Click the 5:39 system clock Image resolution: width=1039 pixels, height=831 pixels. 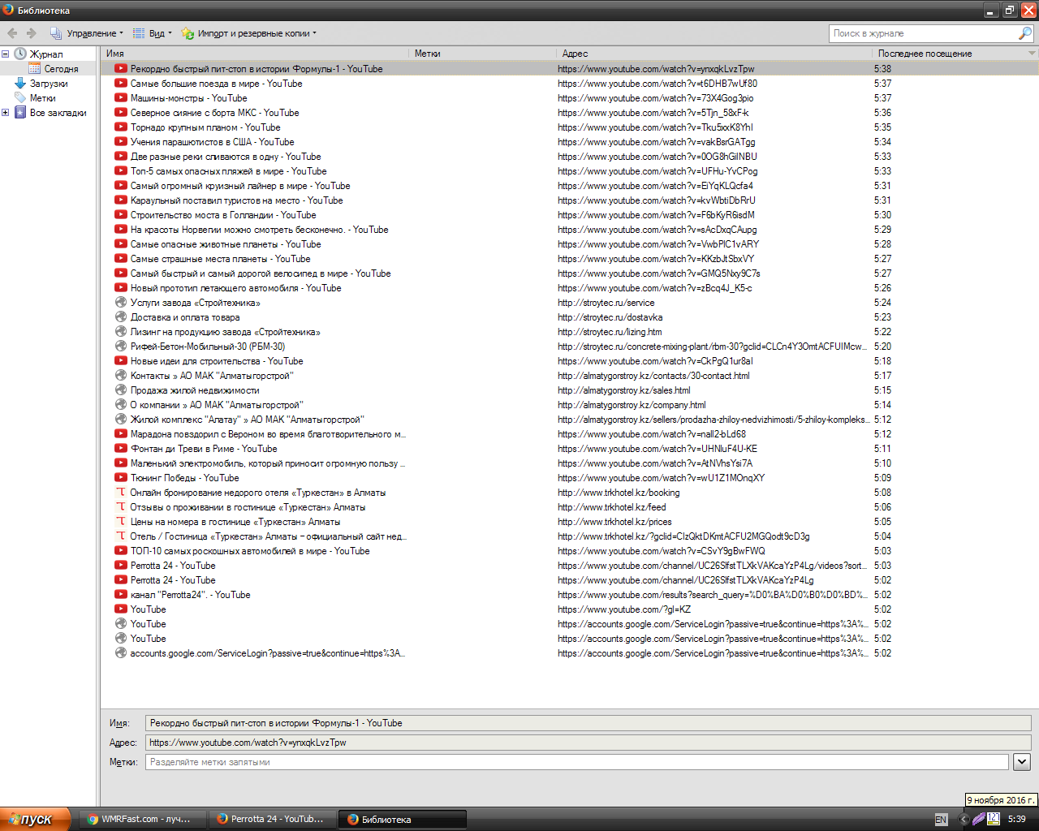[x=1016, y=820]
